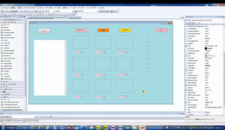Click the button1 control on the form
This screenshot has width=225, height=130.
click(44, 31)
